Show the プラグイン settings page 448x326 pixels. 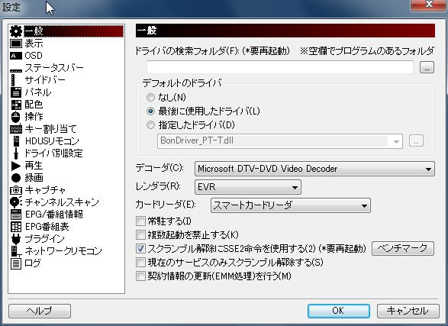pyautogui.click(x=44, y=238)
